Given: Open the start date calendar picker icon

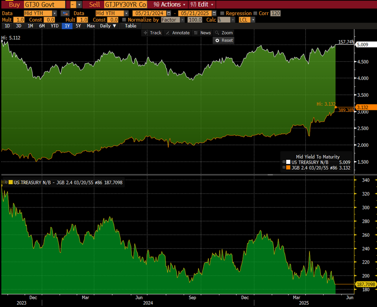Looking at the screenshot, I should pos(169,13).
